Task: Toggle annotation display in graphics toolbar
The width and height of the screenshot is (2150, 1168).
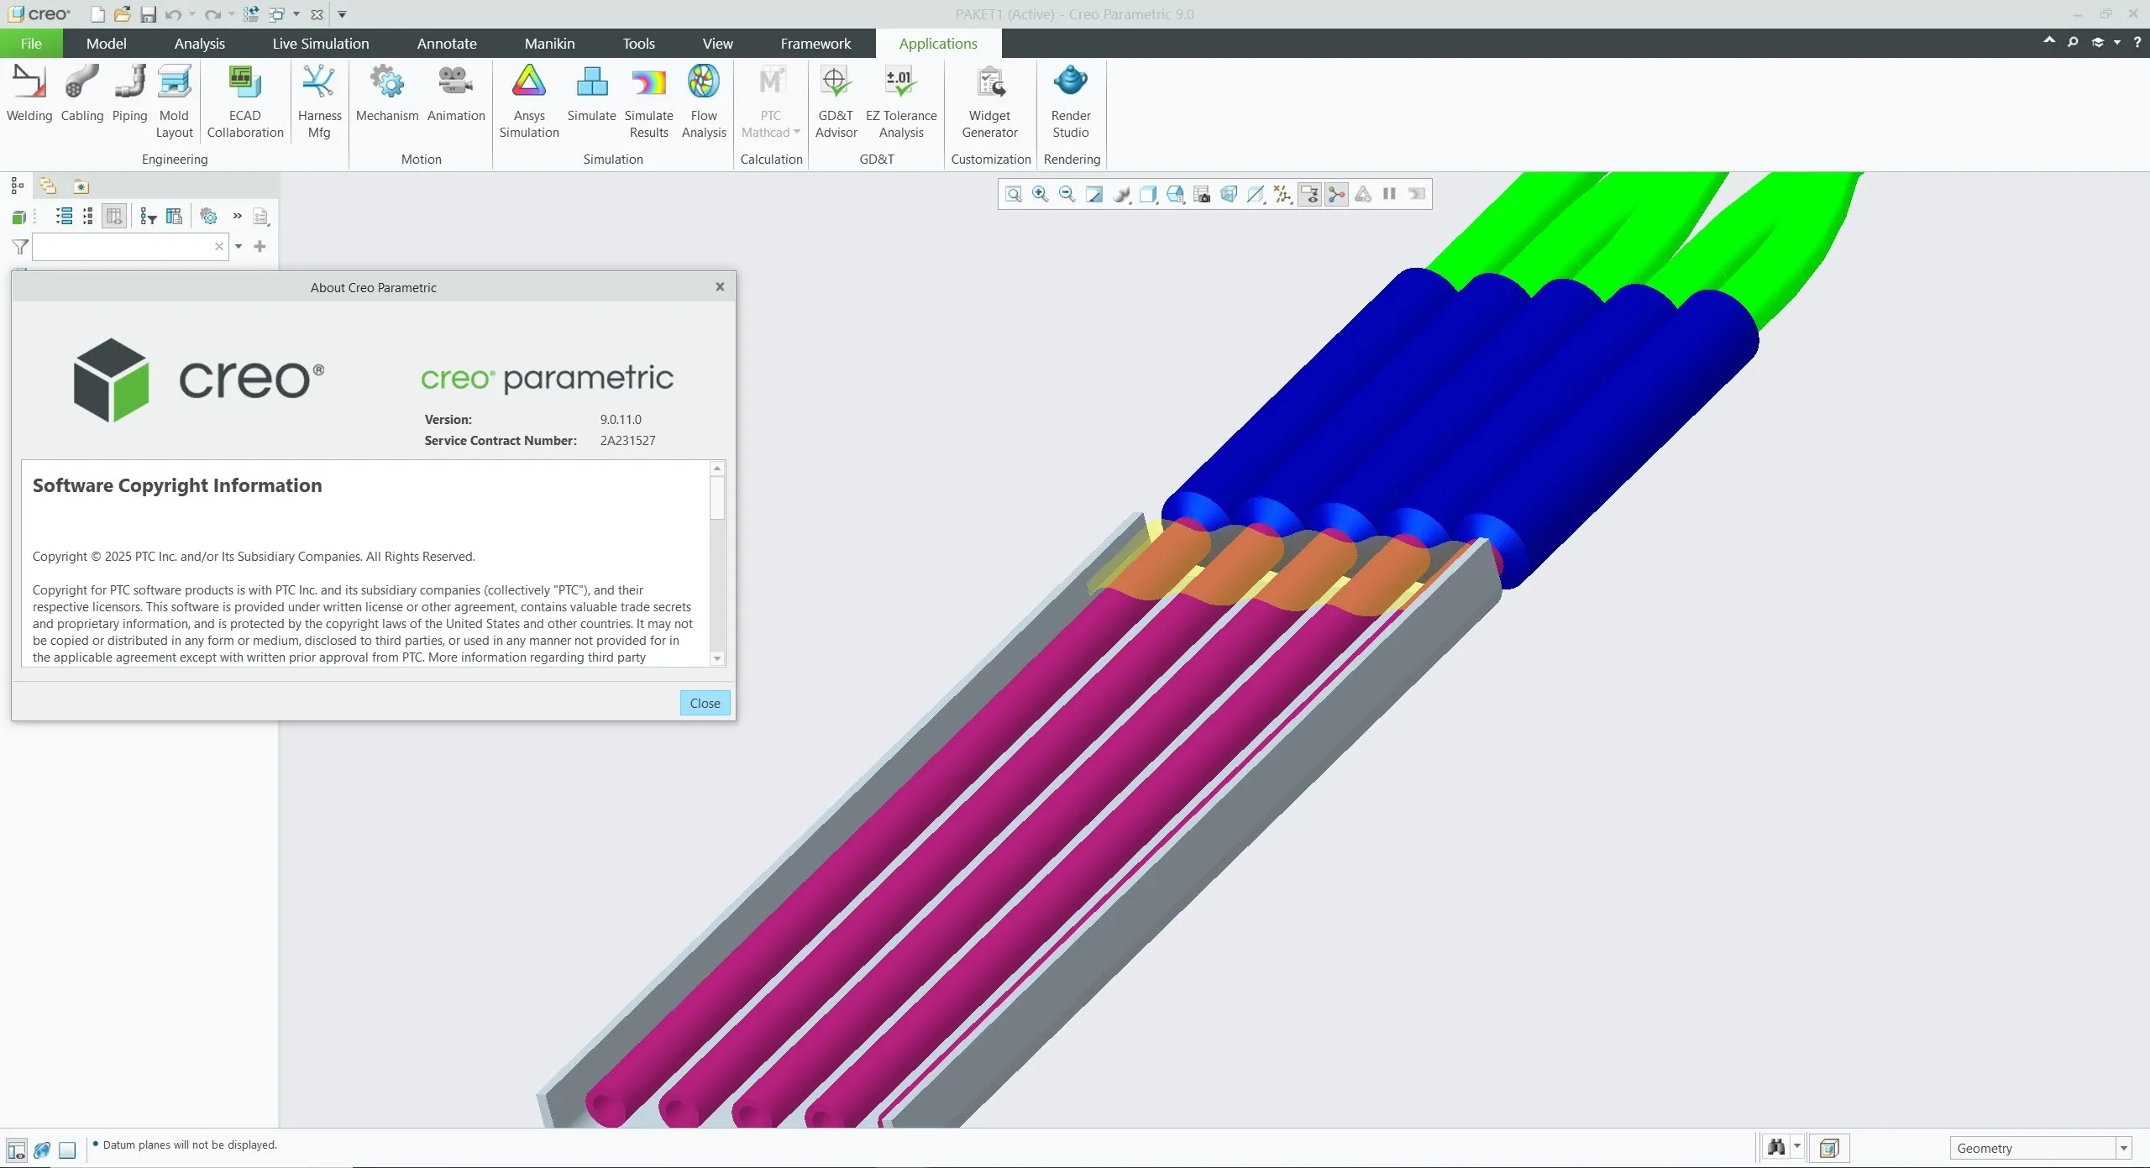Action: pos(1310,195)
